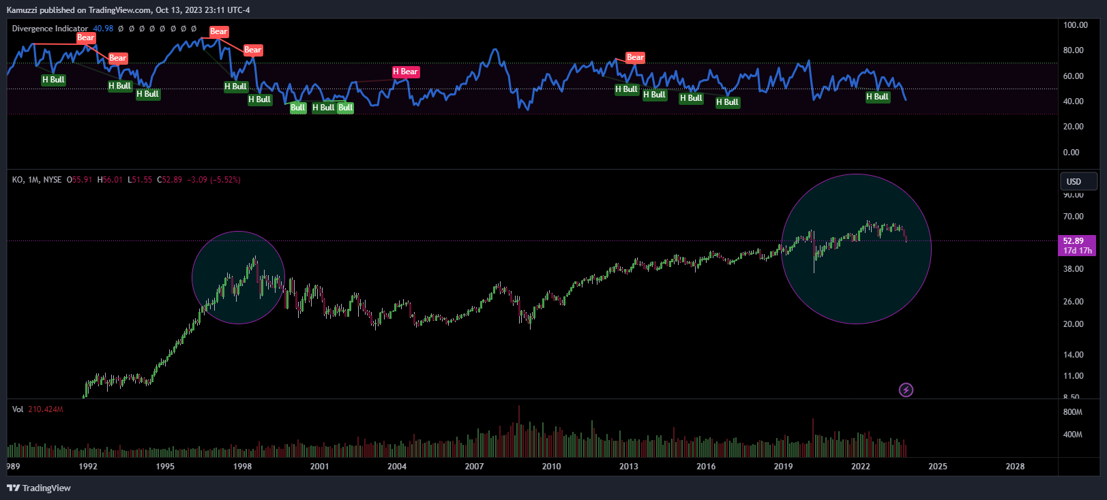This screenshot has height=500, width=1107.
Task: Open the TradingView logo link
Action: [39, 488]
